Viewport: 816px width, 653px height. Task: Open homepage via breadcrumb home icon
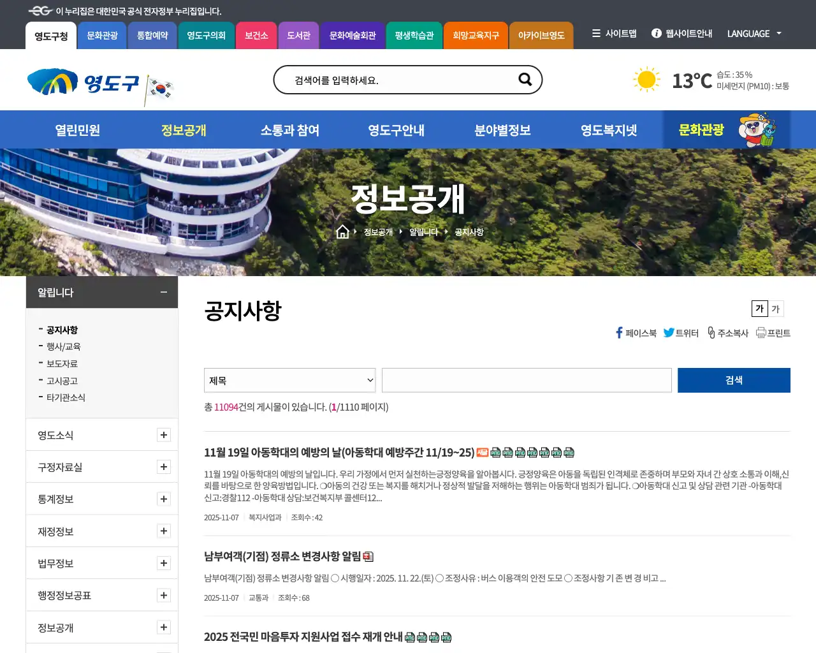point(342,231)
